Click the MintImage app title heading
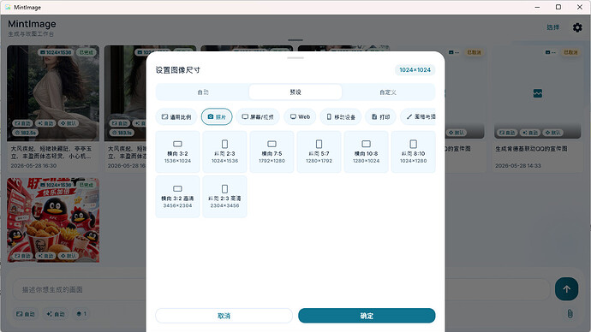 point(32,24)
